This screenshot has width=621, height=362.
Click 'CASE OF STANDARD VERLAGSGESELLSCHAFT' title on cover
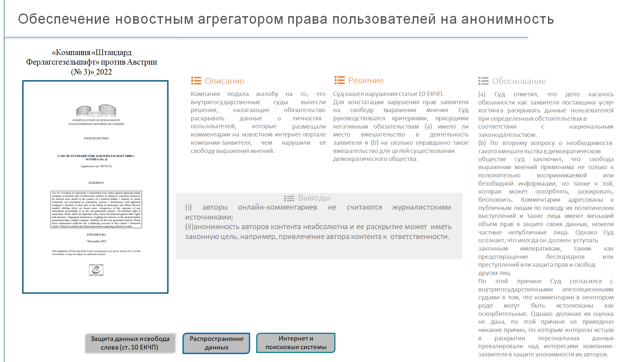(x=96, y=158)
